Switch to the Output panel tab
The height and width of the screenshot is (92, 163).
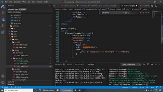[x=70, y=64]
